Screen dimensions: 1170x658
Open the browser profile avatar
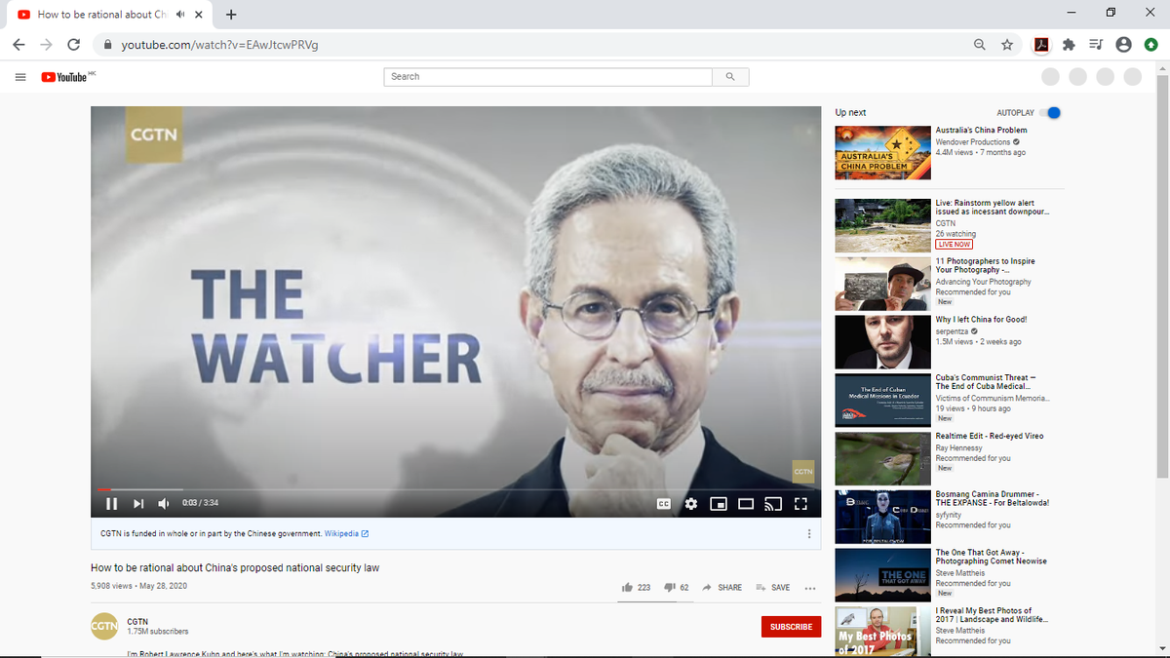click(x=1123, y=45)
